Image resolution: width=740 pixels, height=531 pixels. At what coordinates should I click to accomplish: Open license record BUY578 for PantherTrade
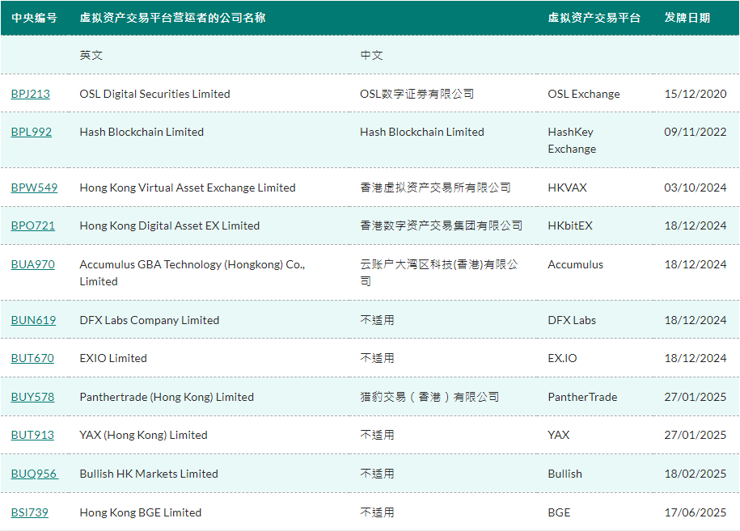(x=32, y=397)
